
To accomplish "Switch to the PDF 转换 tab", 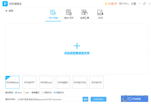I will (x=53, y=15).
